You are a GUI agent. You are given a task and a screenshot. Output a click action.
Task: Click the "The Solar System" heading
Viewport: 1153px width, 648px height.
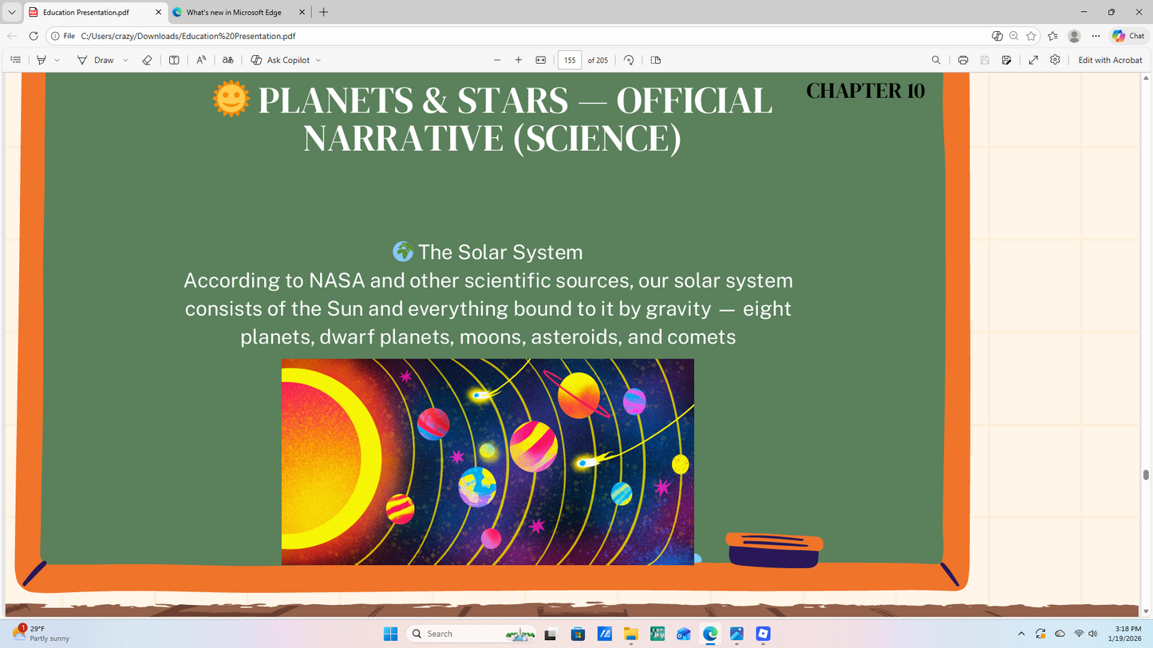pos(488,252)
